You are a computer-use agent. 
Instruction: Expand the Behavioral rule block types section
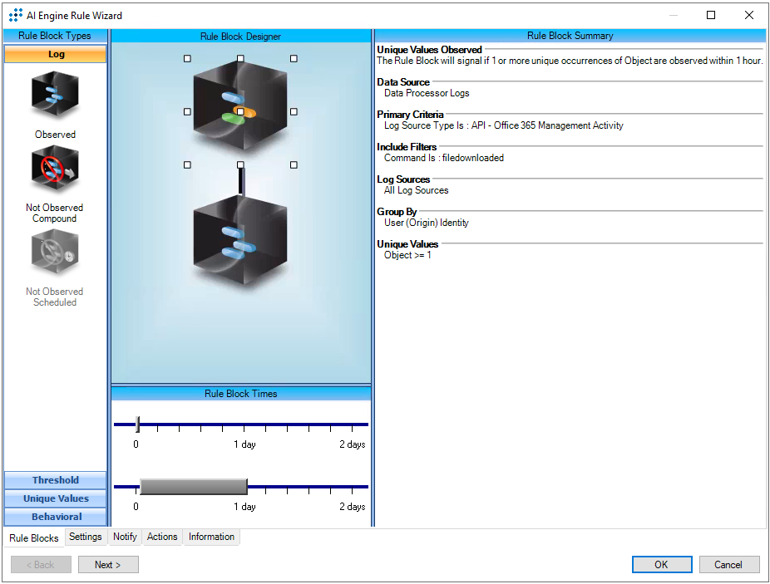(x=56, y=517)
